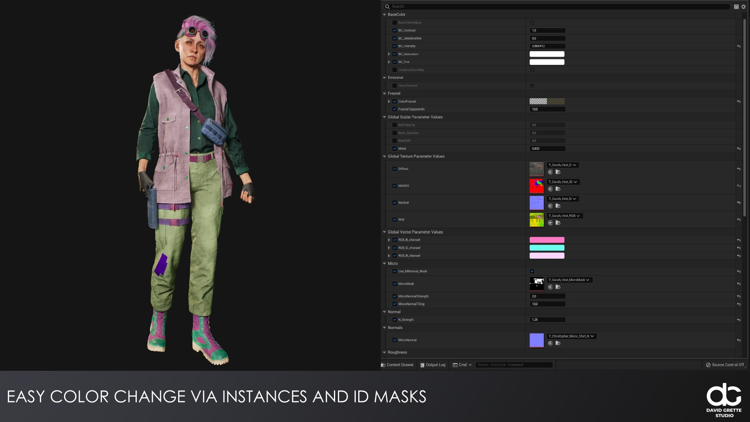
Task: Disable the Use_MNormal_Mask checkbox
Action: pos(532,271)
